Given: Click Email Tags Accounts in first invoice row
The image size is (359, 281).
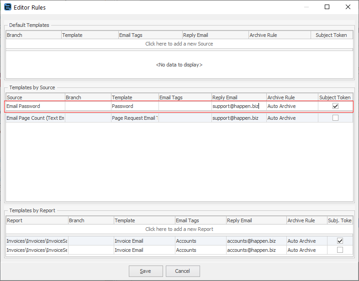Looking at the screenshot, I should [x=200, y=241].
